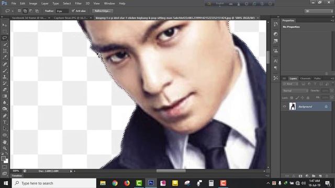Select the History Brush tool

click(x=5, y=84)
